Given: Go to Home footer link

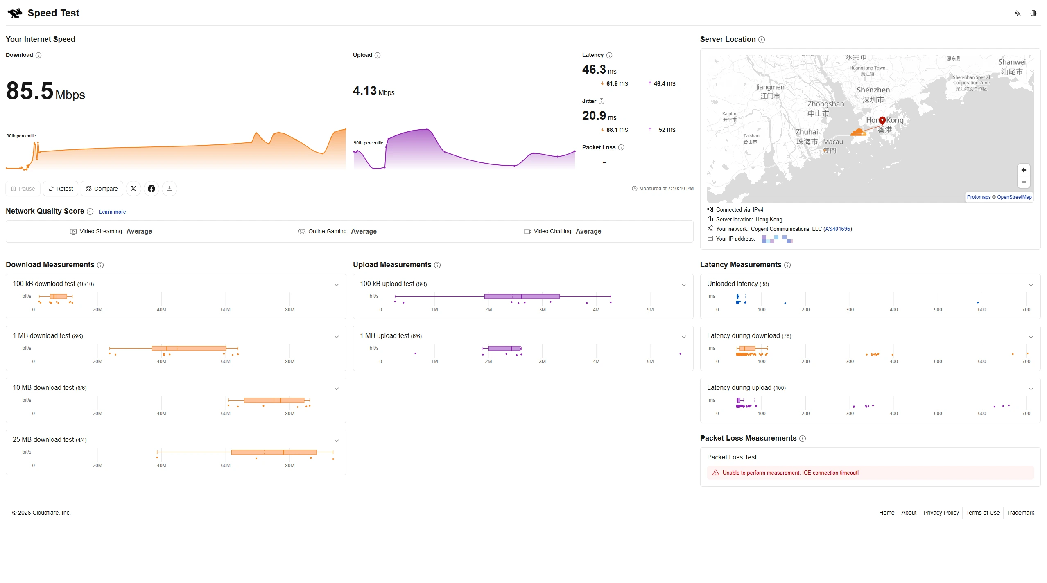Looking at the screenshot, I should pyautogui.click(x=886, y=513).
